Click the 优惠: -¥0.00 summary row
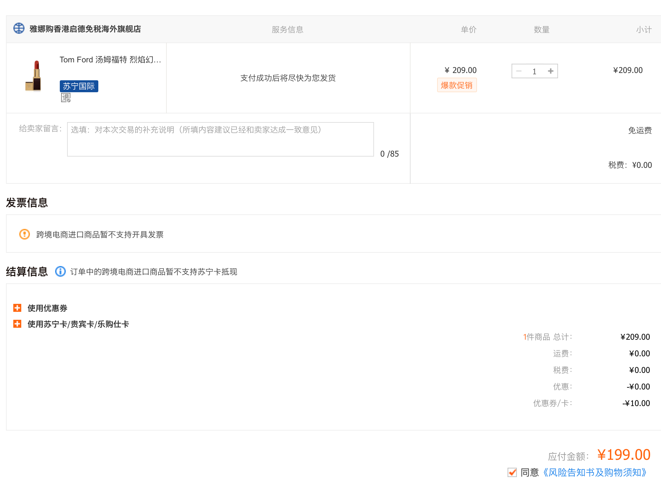661x483 pixels. (x=601, y=387)
